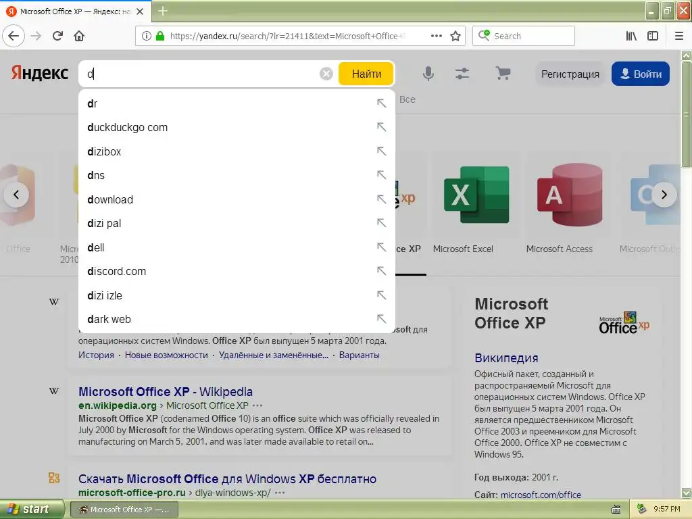Click the green secure-connection padlock icon
This screenshot has width=692, height=519.
pyautogui.click(x=160, y=36)
